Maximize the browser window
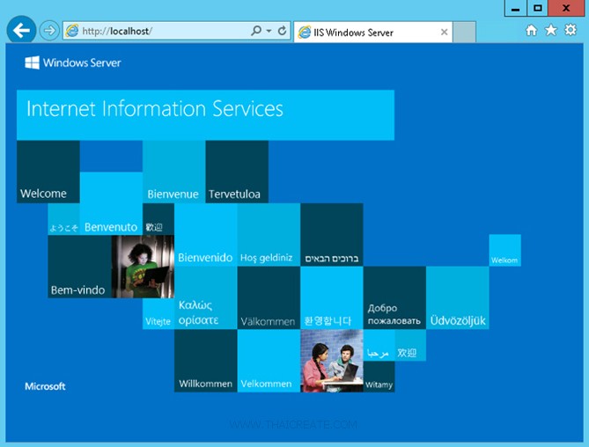589x447 pixels. [x=538, y=8]
